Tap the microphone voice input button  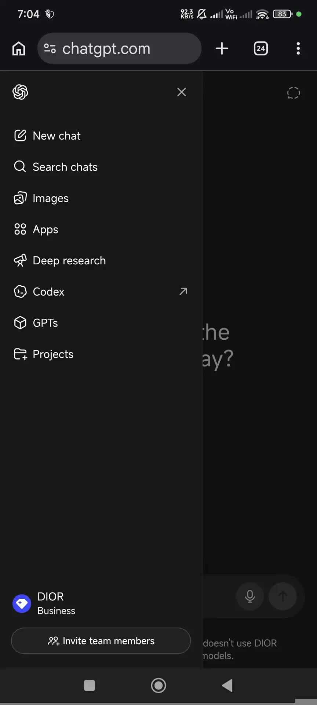[250, 596]
